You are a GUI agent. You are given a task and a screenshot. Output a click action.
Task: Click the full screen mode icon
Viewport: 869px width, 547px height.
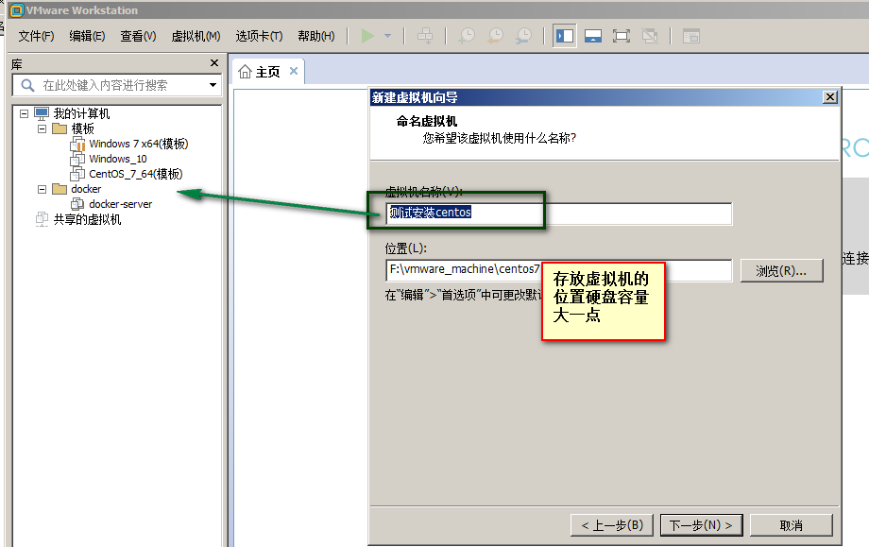click(x=622, y=36)
